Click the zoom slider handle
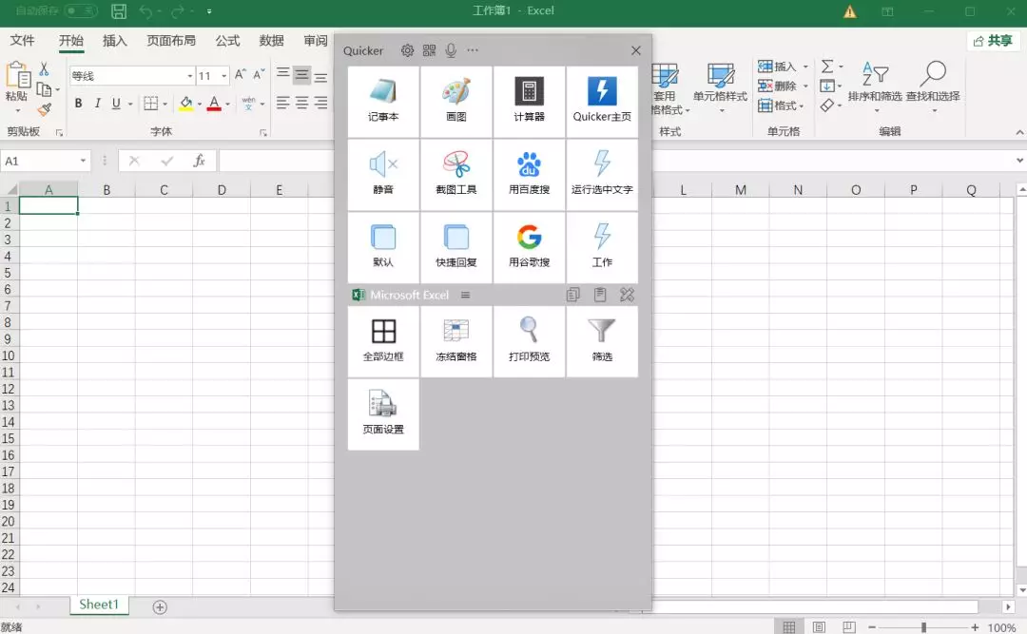Screen dimensions: 1027x634 pos(923,627)
